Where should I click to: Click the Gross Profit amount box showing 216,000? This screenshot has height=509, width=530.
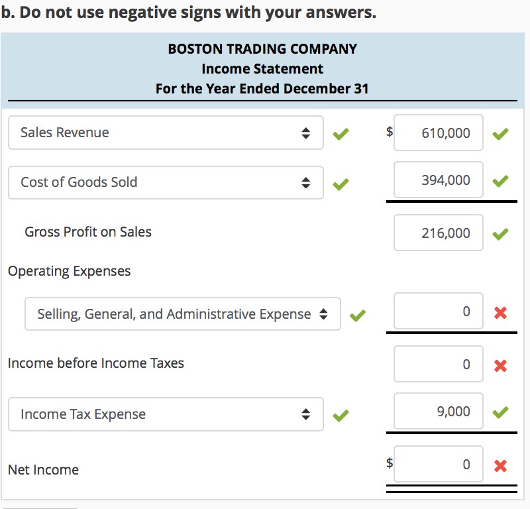pos(439,233)
